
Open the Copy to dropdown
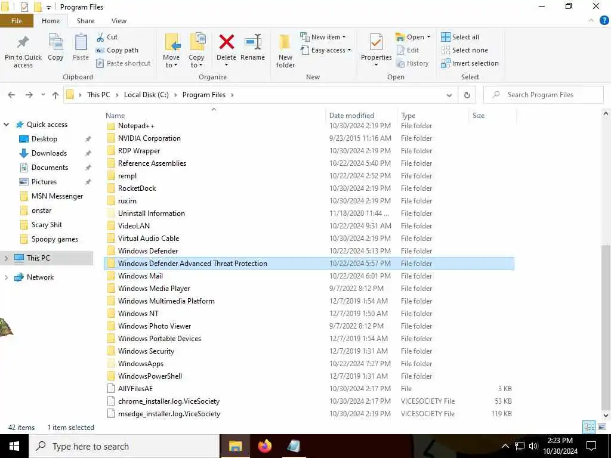pyautogui.click(x=196, y=61)
